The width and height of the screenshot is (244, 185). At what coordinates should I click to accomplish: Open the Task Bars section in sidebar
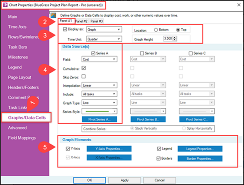17,47
